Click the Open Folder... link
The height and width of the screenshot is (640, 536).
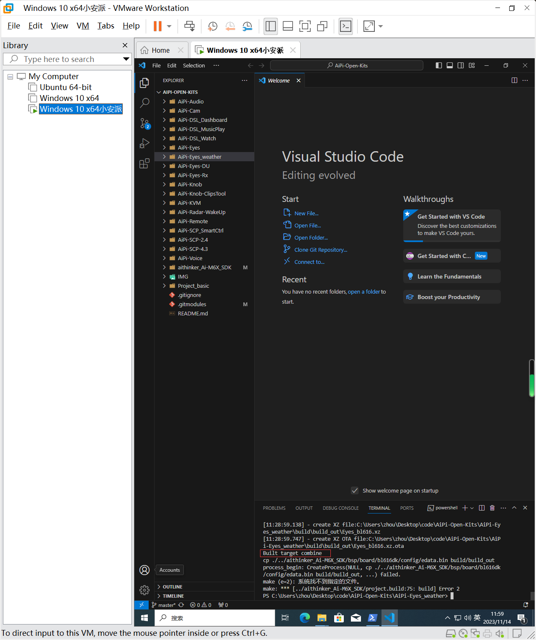(x=311, y=237)
